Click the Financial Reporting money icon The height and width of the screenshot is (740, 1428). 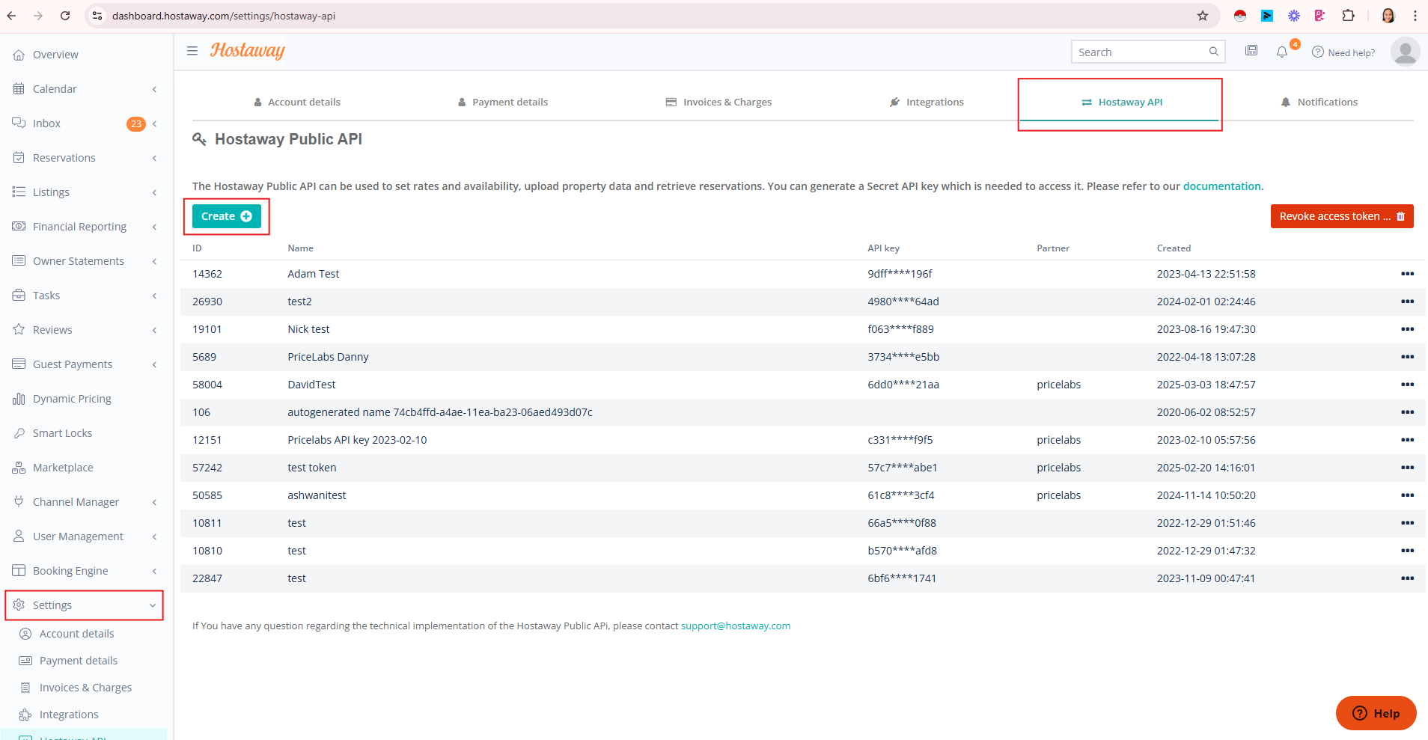tap(19, 227)
